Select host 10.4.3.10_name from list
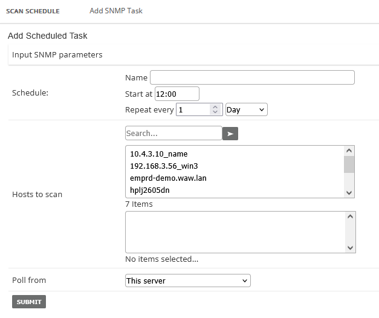Image resolution: width=379 pixels, height=318 pixels. (158, 154)
